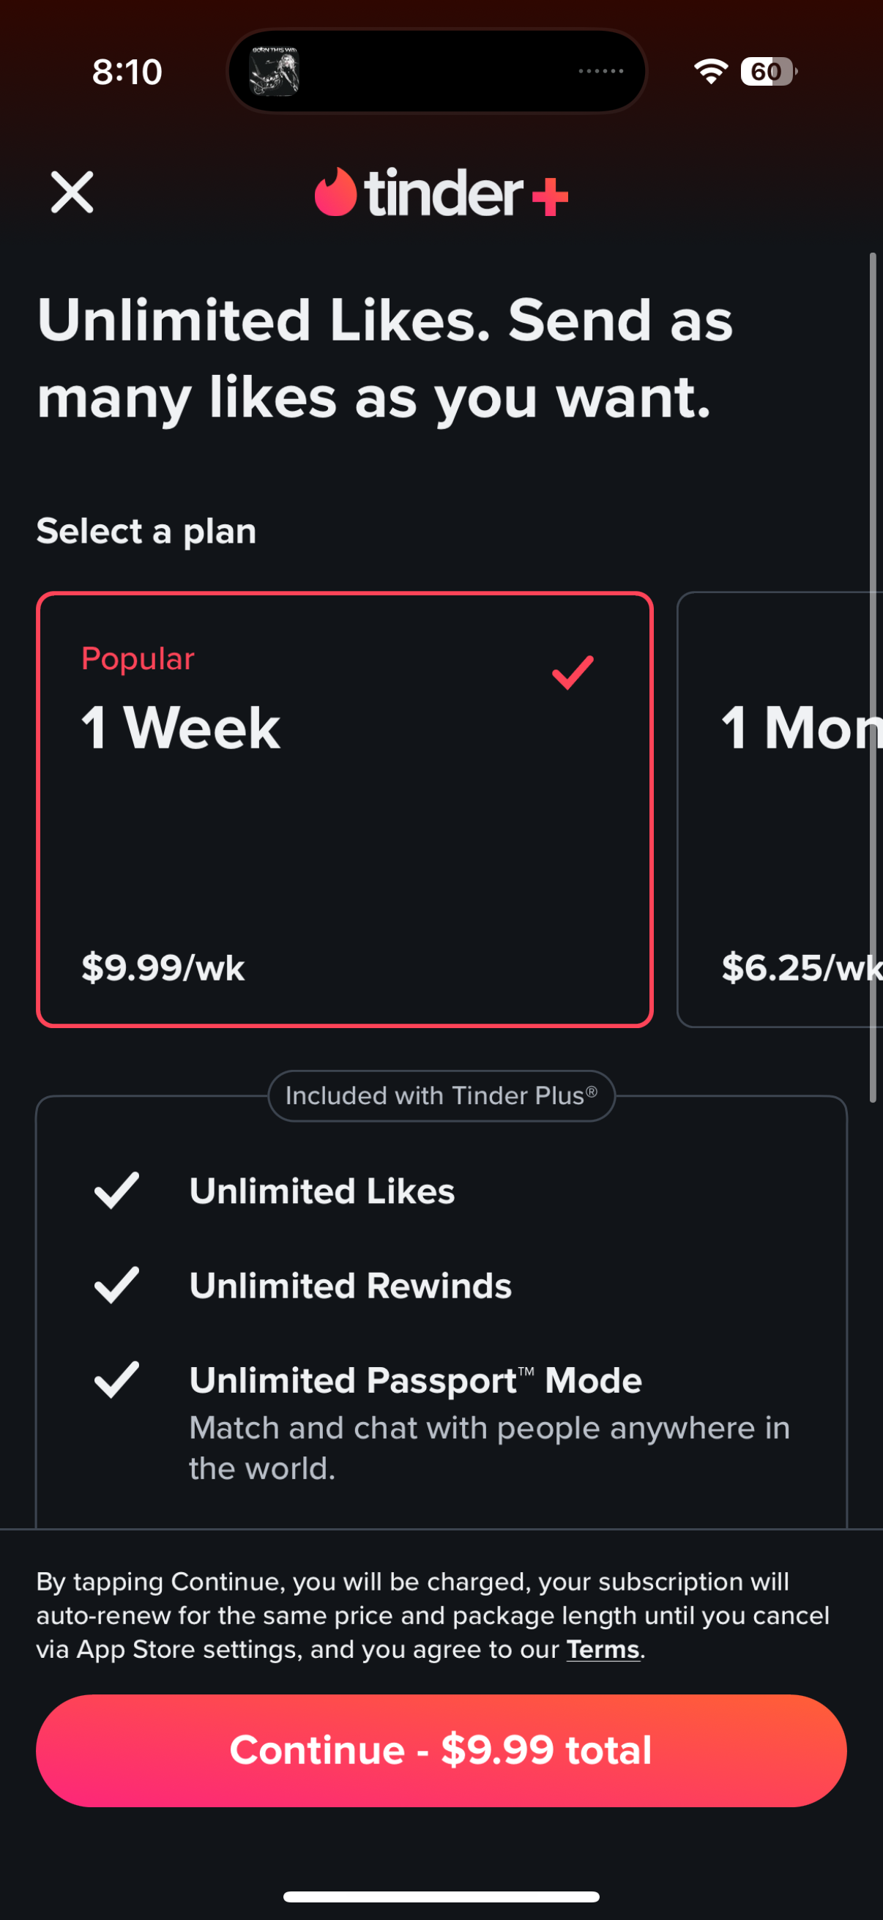Tap the checkmark beside Unlimited Likes

117,1191
